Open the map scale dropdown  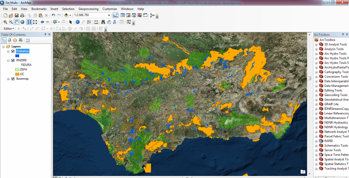[x=109, y=15]
